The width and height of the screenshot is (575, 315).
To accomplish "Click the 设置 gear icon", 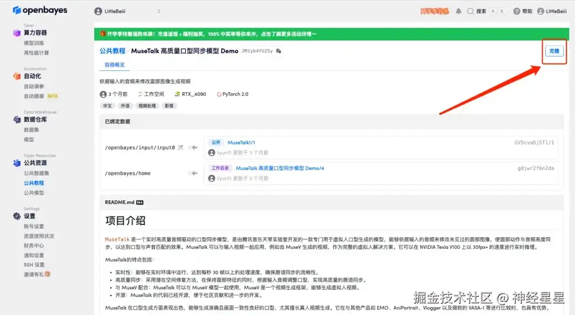I will point(17,216).
